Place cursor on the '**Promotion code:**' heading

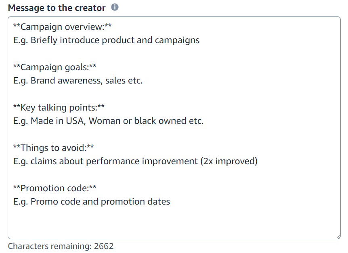(55, 188)
